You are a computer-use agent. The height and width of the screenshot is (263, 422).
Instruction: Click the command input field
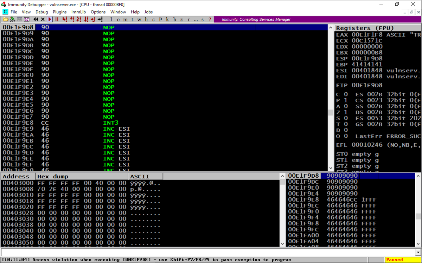[x=207, y=252]
